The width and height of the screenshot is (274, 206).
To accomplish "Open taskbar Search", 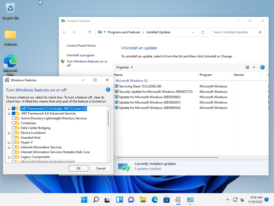I will 96,200.
